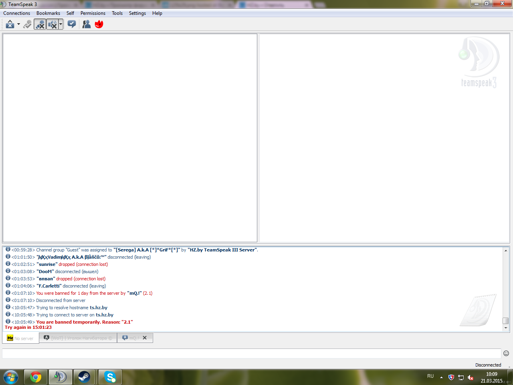
Task: Click the chat log scroll-down arrow
Action: (x=506, y=328)
